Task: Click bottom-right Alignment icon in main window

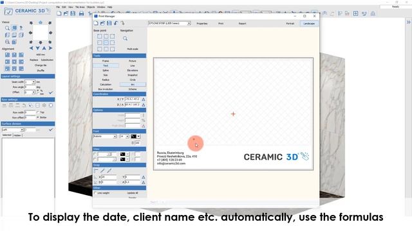Action: [21, 69]
